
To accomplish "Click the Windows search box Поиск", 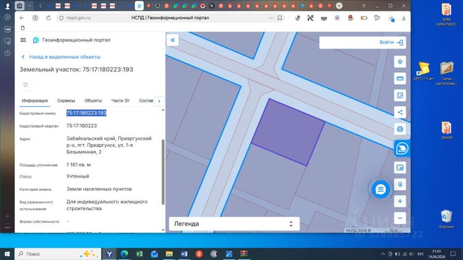I will click(58, 254).
